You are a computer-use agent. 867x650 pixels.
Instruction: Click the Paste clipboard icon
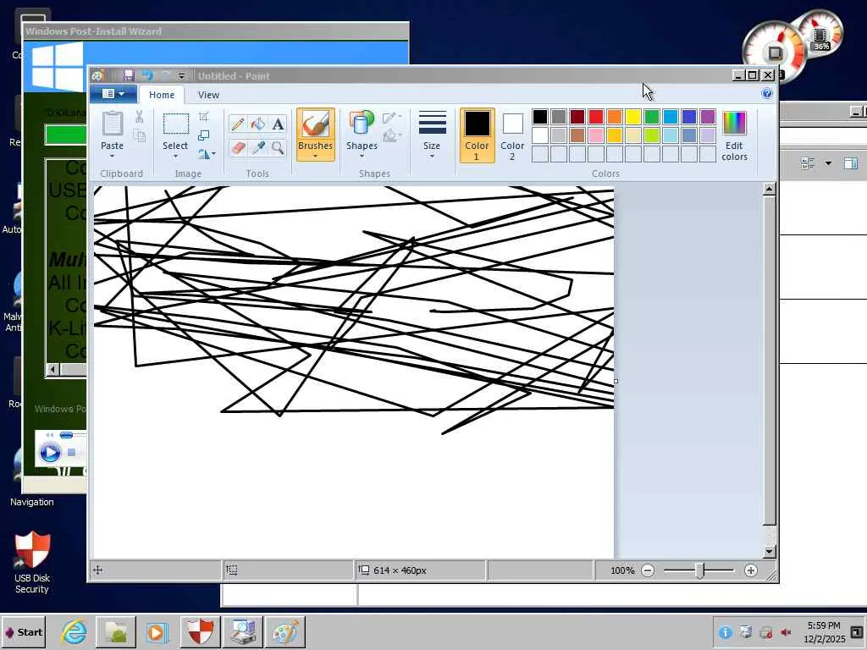click(113, 123)
